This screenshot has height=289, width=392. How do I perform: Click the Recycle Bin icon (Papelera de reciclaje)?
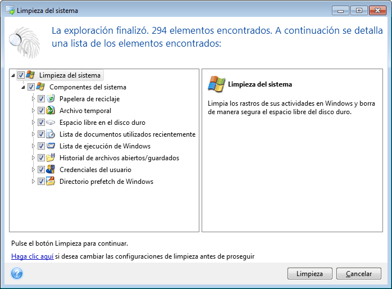pyautogui.click(x=51, y=99)
